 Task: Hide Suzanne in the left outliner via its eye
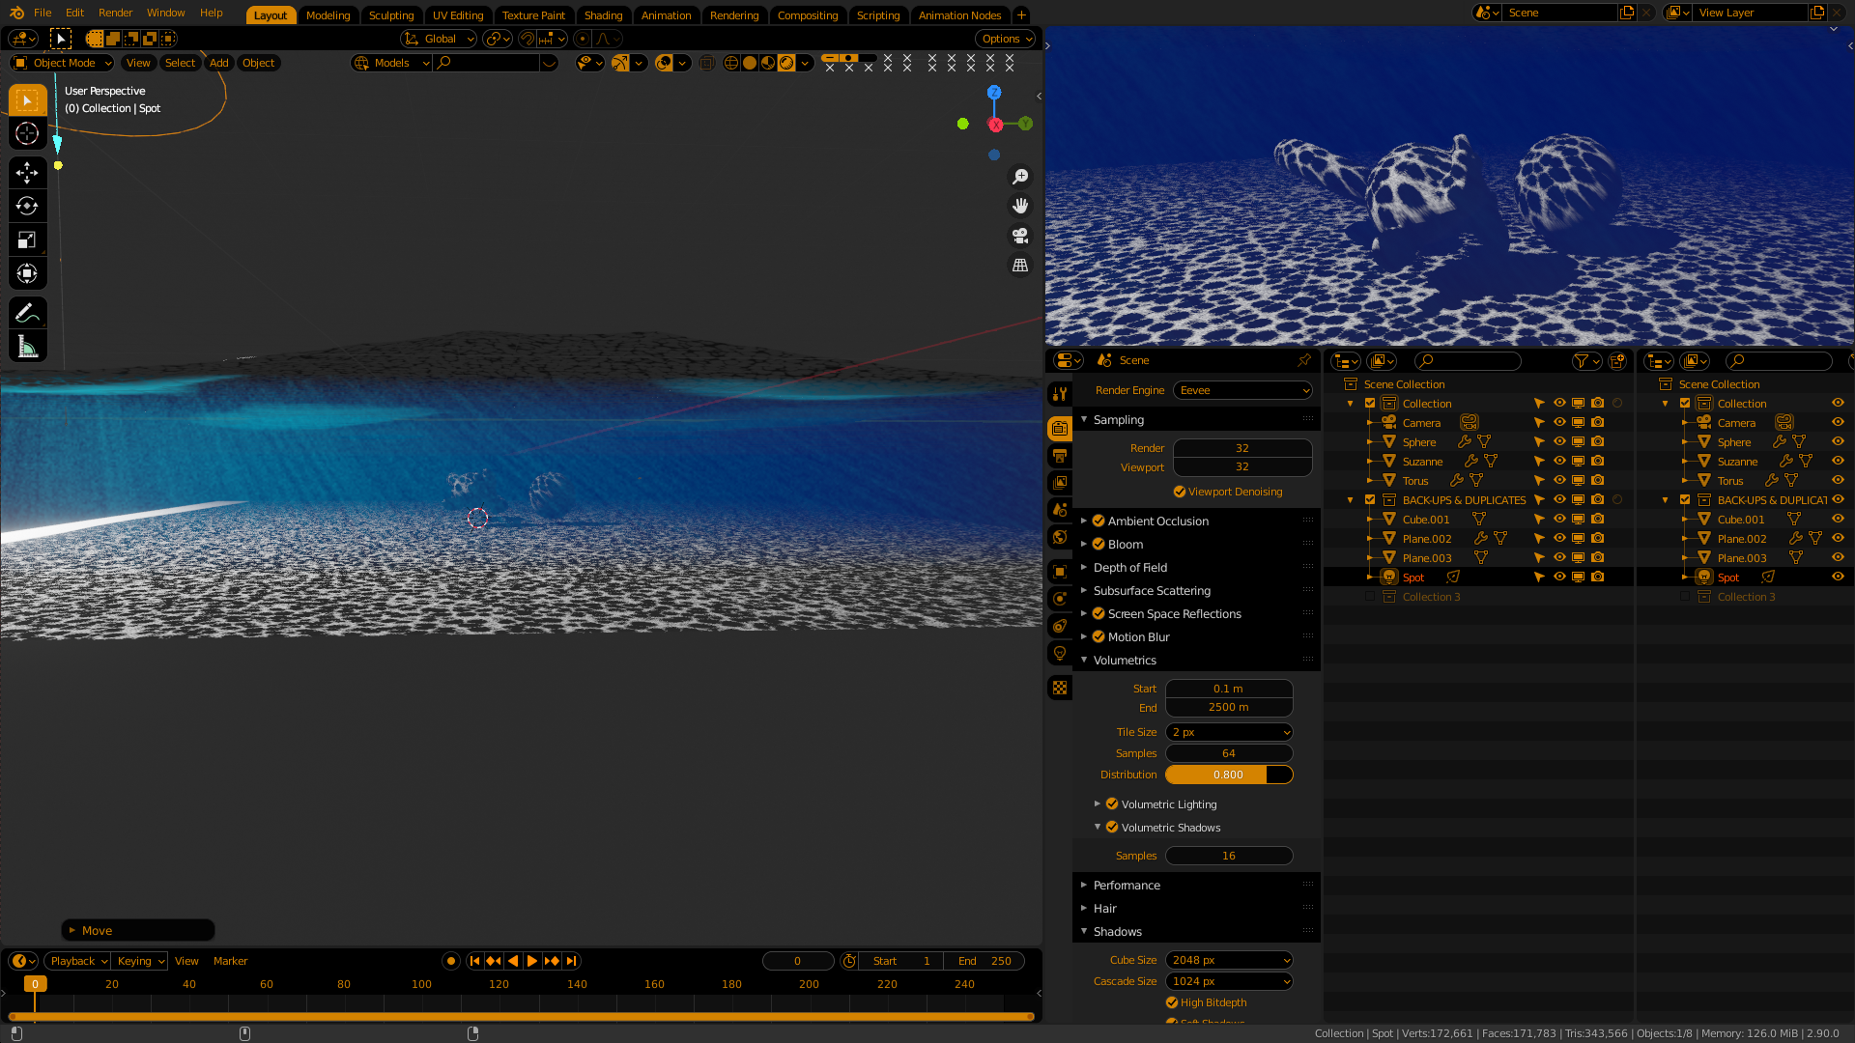point(1559,461)
